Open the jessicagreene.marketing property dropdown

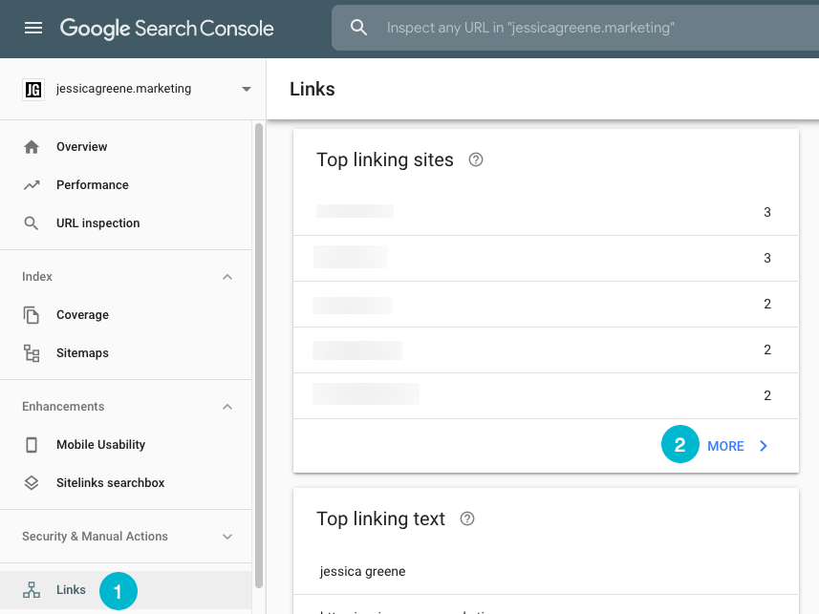tap(247, 89)
